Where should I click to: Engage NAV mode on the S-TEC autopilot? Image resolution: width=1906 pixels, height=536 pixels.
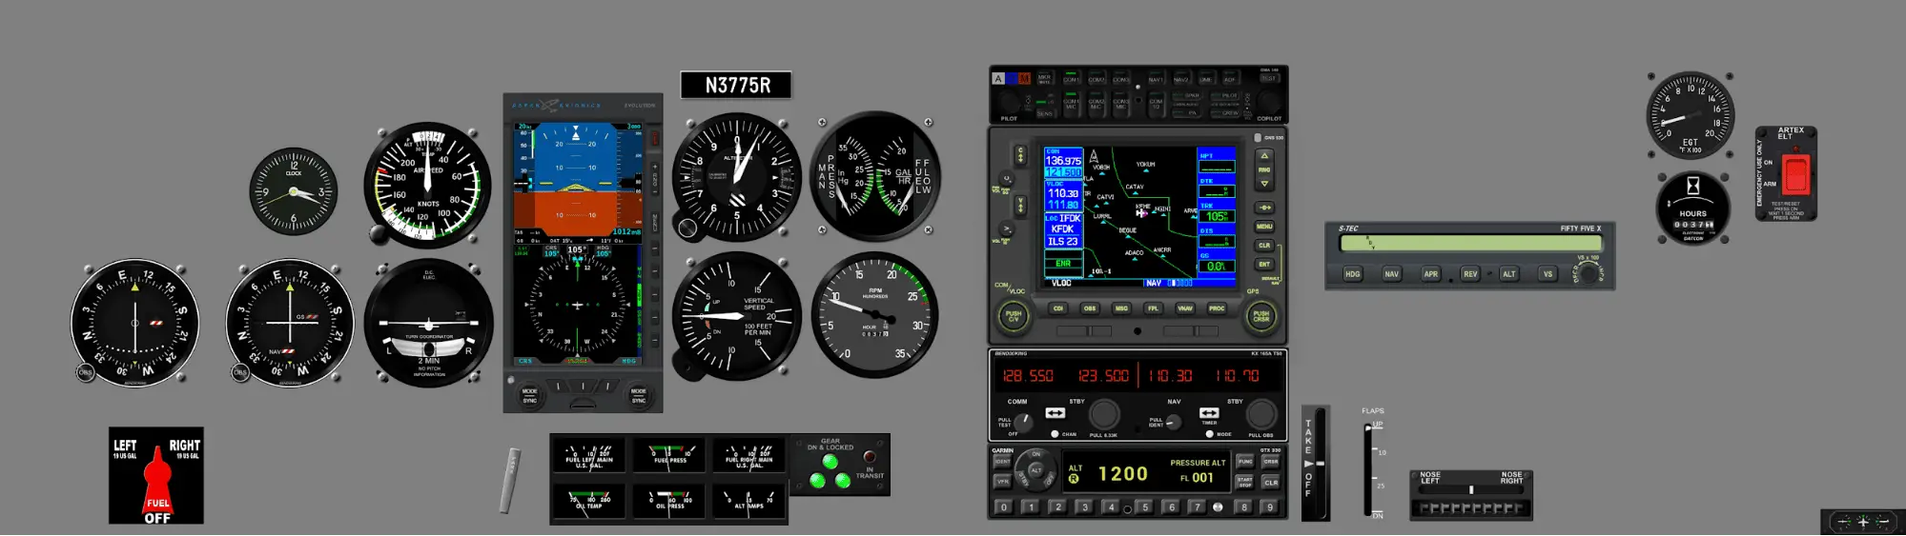tap(1391, 274)
